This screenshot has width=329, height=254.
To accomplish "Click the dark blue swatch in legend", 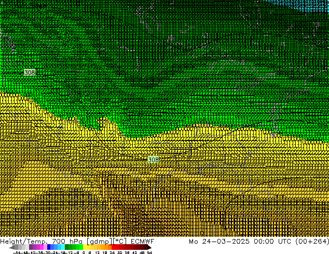I will [x=49, y=247].
